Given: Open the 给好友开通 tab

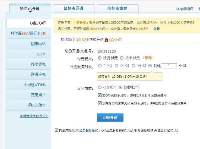Looking at the screenshot, I should point(74,8).
